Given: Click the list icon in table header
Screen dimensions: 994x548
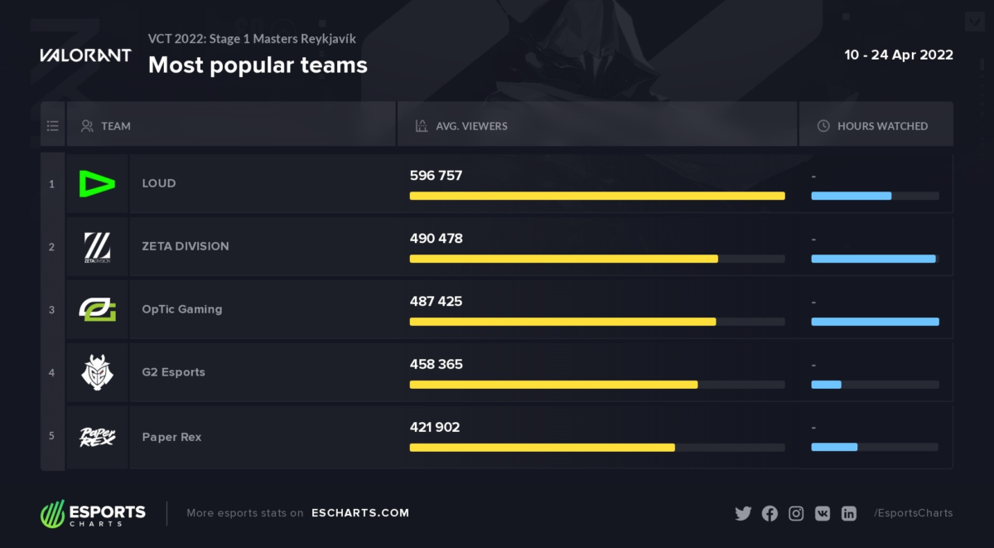Looking at the screenshot, I should pos(53,126).
